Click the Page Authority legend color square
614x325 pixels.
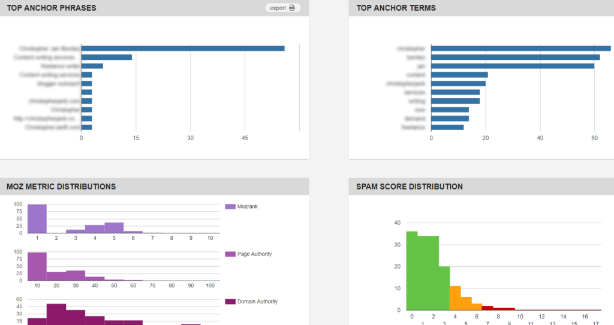pos(230,254)
